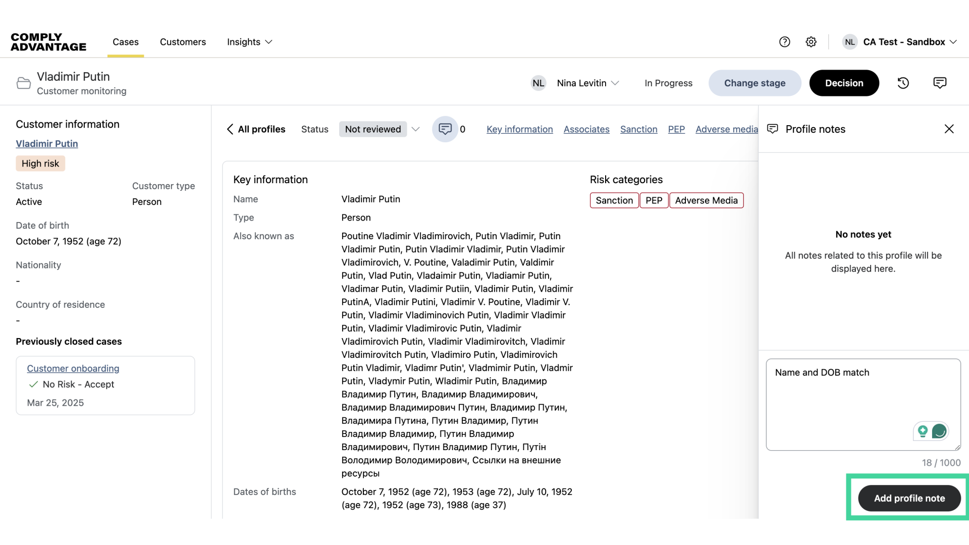969x545 pixels.
Task: Open the case history via the clock icon
Action: pos(903,83)
